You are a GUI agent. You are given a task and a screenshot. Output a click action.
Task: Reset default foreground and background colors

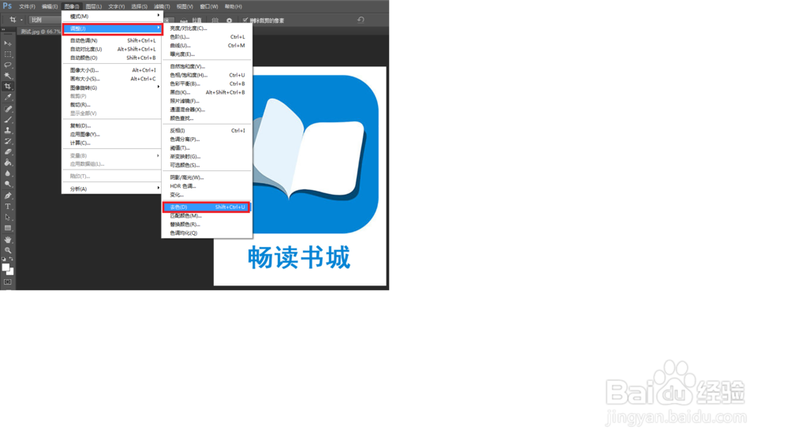[x=4, y=259]
